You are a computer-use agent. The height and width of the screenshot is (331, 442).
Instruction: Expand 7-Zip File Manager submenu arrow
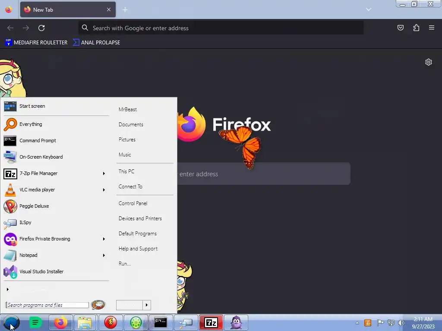(104, 173)
